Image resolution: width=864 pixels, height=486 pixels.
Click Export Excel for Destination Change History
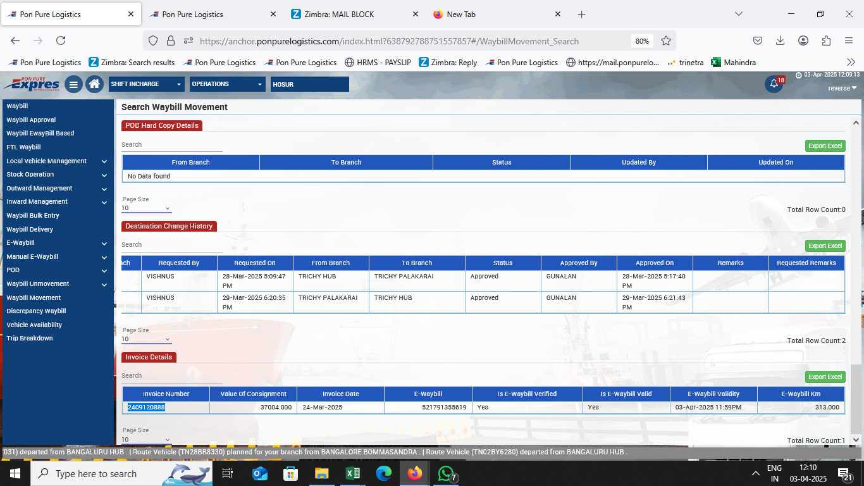click(825, 246)
